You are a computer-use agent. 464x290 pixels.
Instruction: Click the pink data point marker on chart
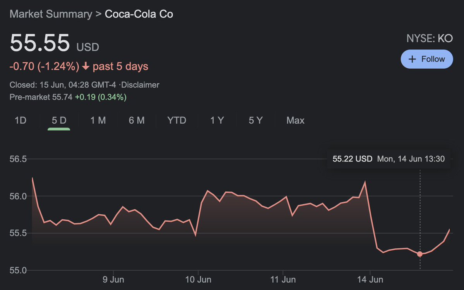420,254
